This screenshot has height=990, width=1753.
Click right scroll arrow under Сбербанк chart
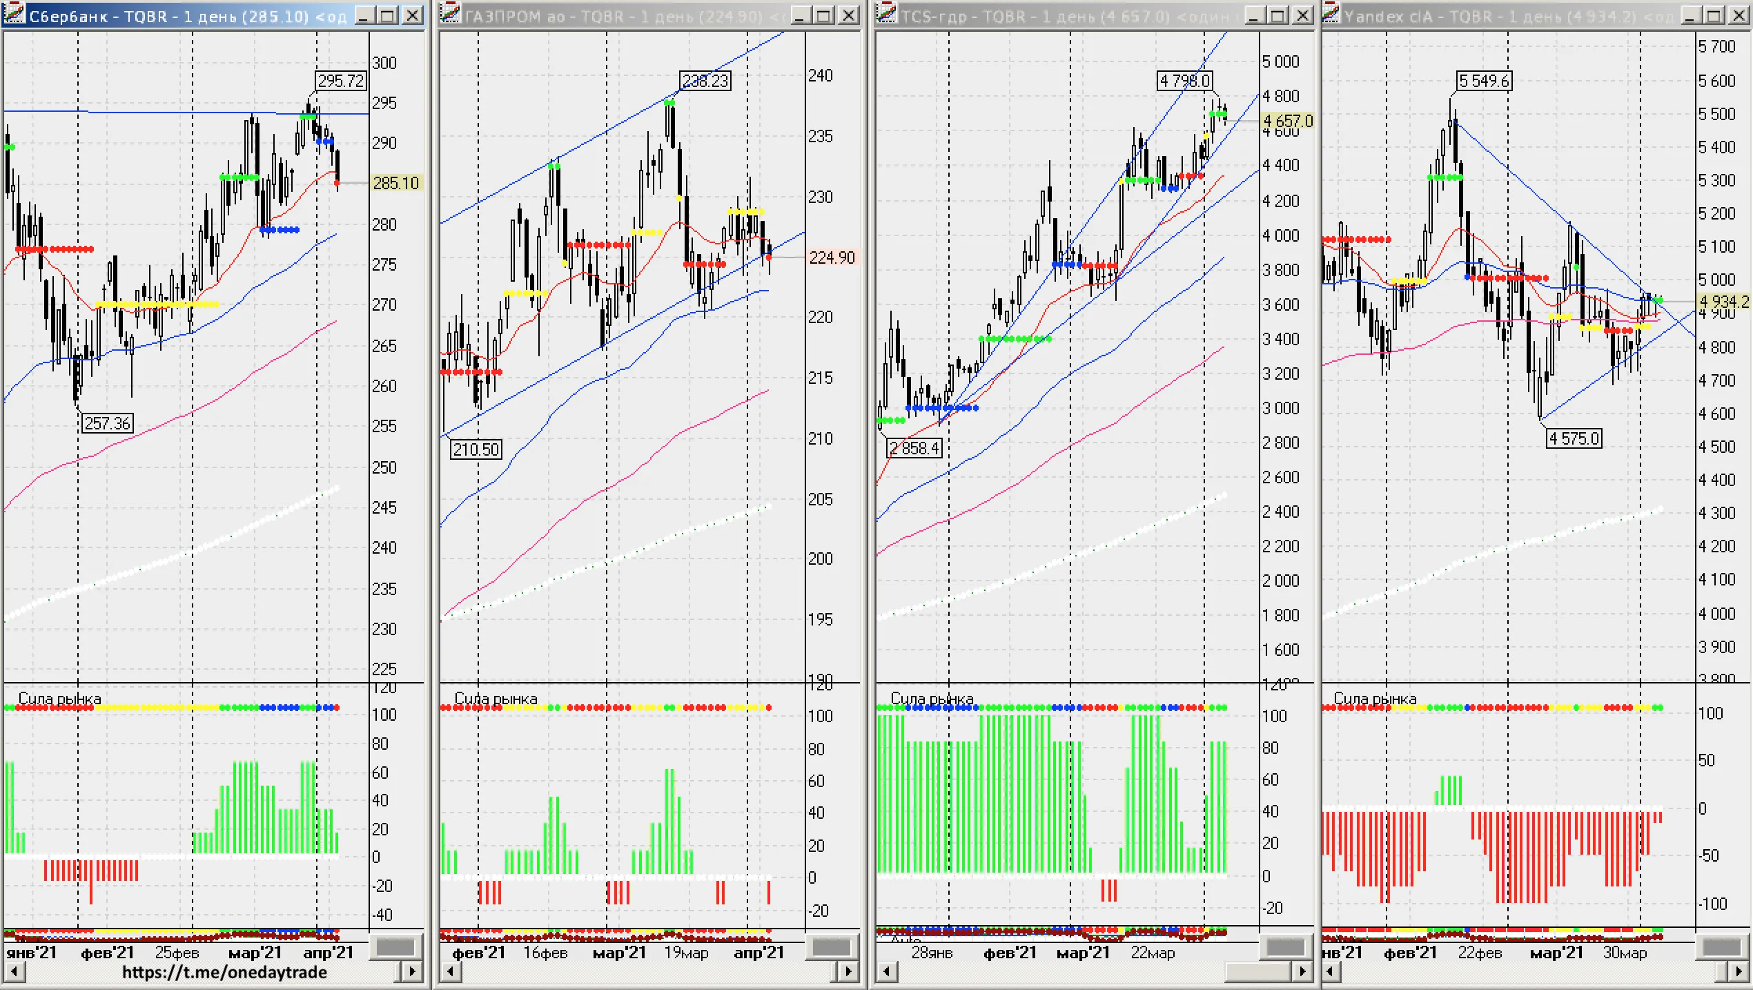pyautogui.click(x=413, y=972)
